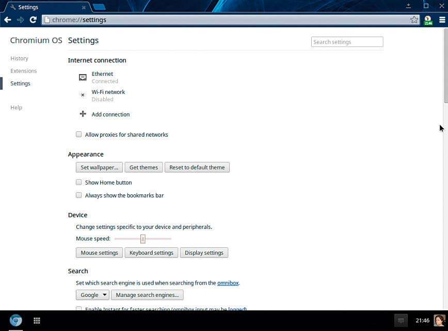Click the Wi-Fi disabled icon
The height and width of the screenshot is (331, 448).
coord(83,95)
